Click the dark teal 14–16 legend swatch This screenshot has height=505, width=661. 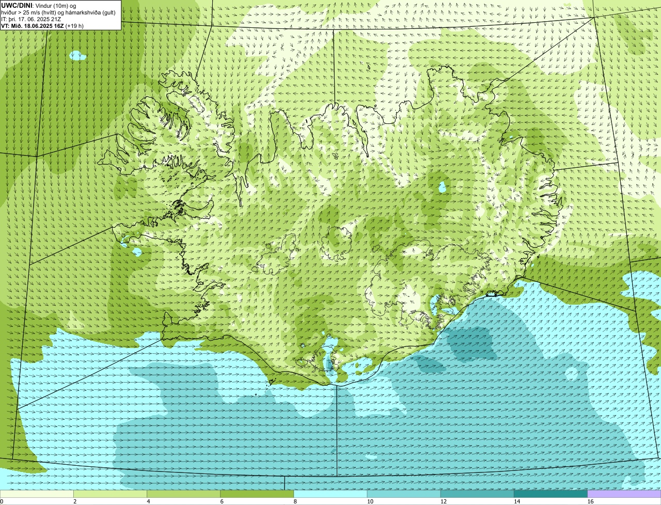coord(550,494)
